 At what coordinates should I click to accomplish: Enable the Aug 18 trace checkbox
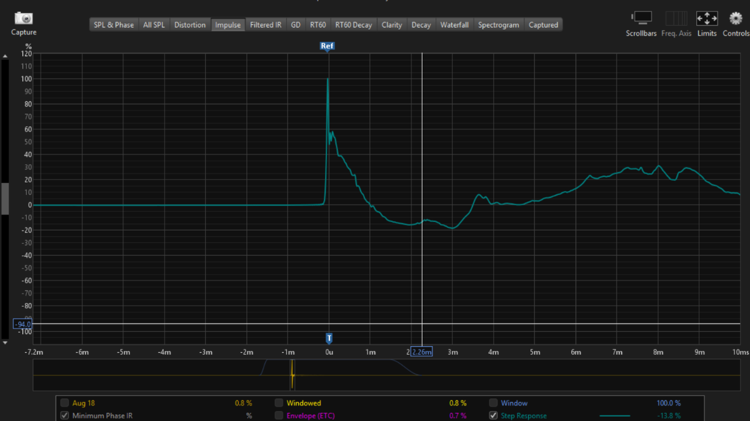coord(64,403)
